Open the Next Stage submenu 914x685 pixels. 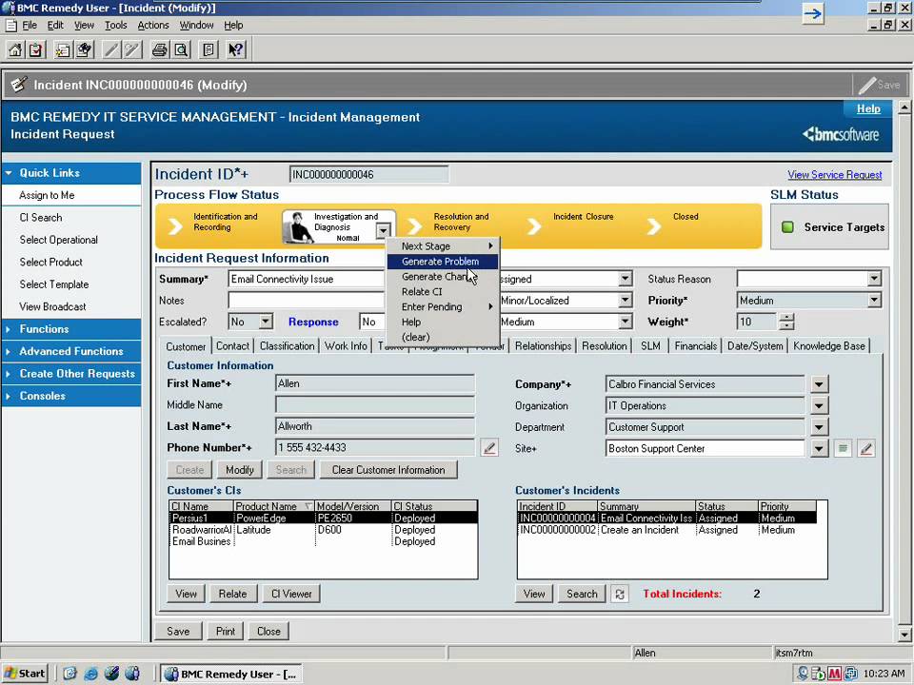pos(443,246)
